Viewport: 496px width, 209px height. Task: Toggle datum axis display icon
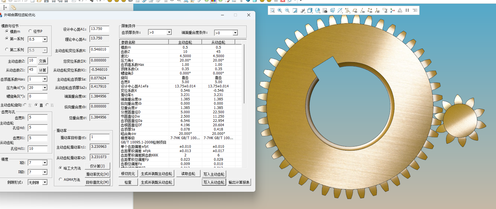coord(362,10)
